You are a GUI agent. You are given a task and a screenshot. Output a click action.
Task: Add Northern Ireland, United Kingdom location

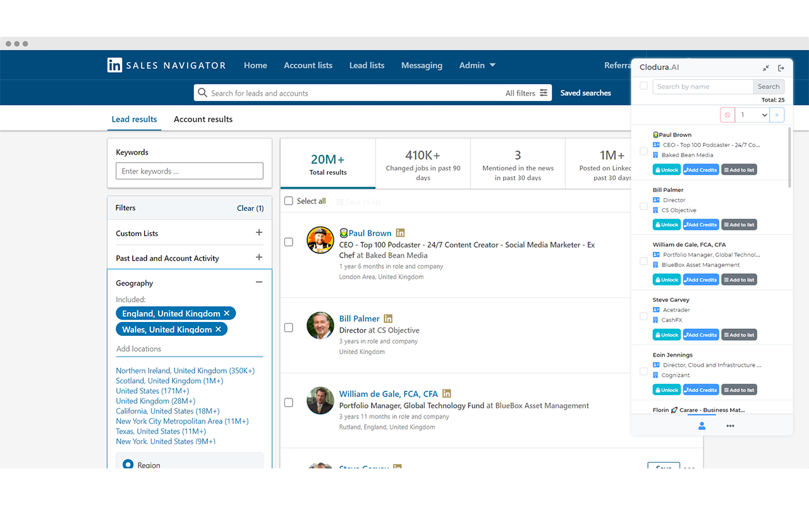tap(185, 371)
